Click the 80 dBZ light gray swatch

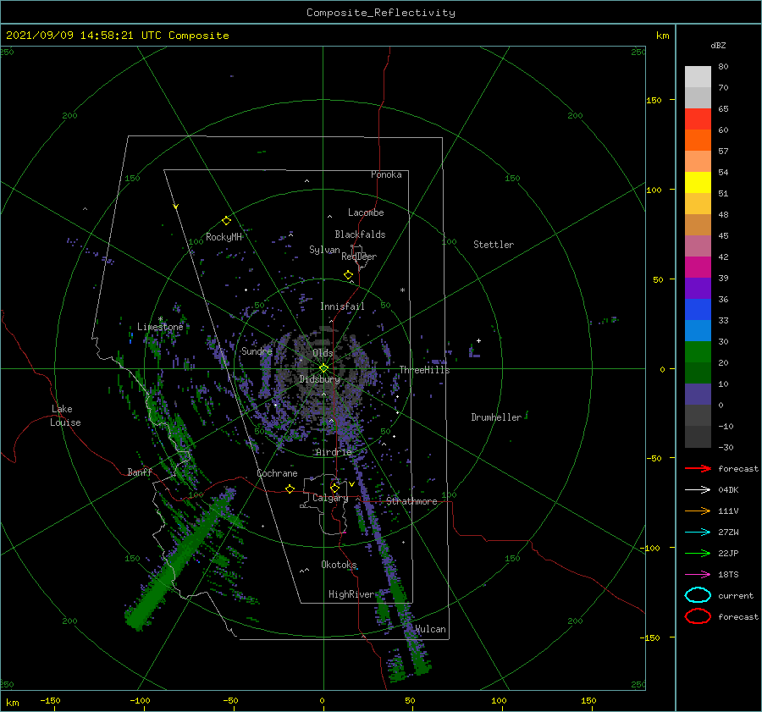(x=698, y=76)
